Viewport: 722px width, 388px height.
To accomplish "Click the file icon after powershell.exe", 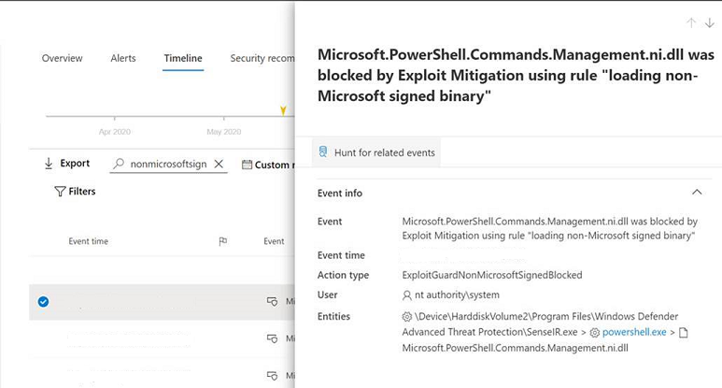I will pyautogui.click(x=684, y=333).
